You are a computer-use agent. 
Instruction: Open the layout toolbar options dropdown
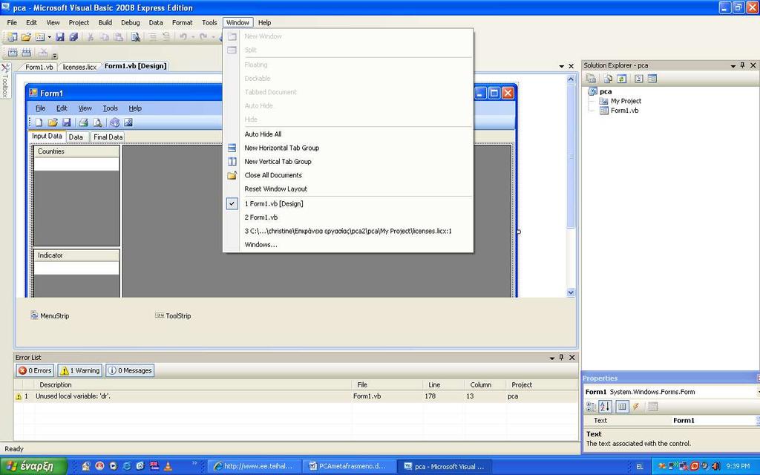pyautogui.click(x=55, y=55)
